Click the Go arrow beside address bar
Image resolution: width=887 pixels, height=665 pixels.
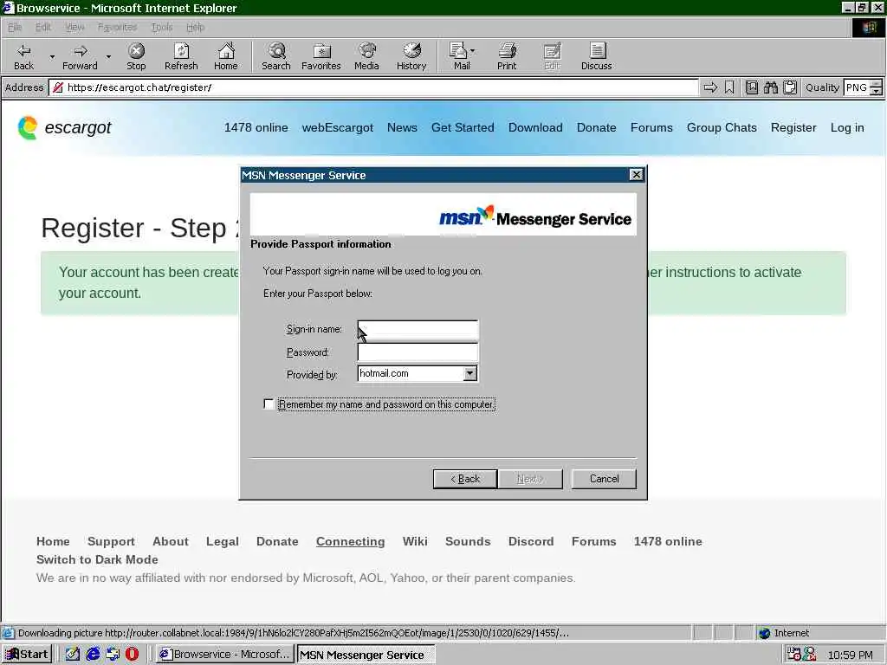click(x=710, y=87)
